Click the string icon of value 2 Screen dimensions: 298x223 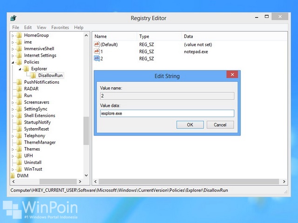(x=97, y=59)
